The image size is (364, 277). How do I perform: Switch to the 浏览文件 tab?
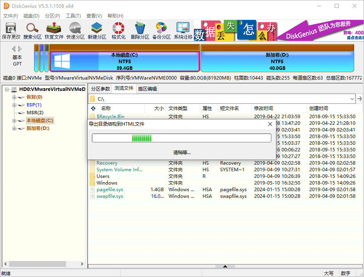(x=124, y=88)
